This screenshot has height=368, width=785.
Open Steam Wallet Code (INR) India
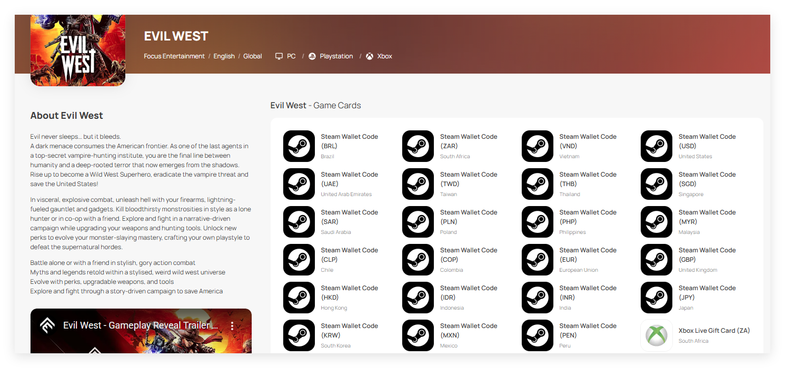[x=588, y=292]
